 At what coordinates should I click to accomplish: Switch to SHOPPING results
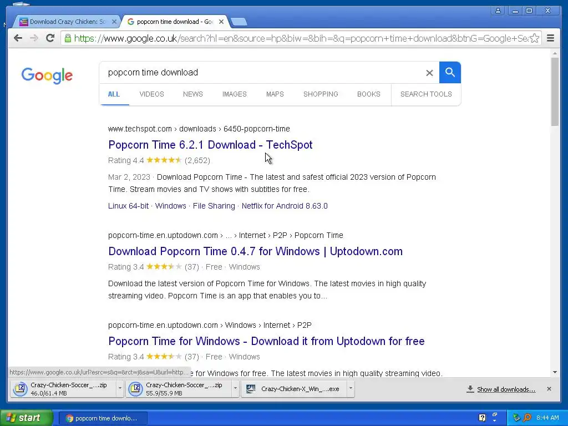[x=321, y=94]
